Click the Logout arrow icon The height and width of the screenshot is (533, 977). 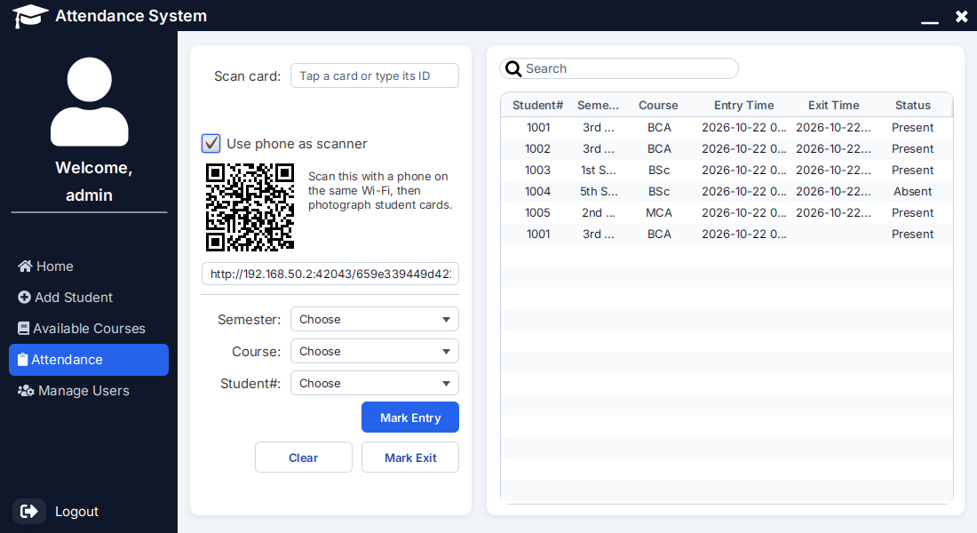tap(29, 511)
